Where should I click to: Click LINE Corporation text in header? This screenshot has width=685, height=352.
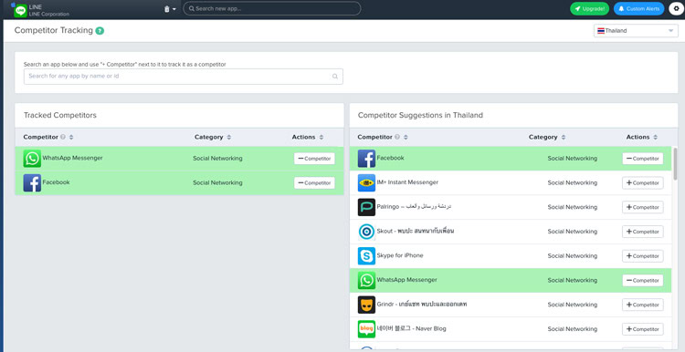(49, 14)
